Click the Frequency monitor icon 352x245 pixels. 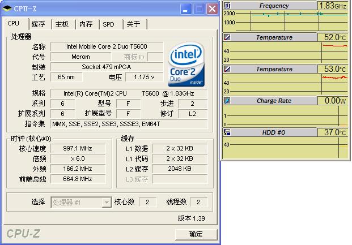227,6
